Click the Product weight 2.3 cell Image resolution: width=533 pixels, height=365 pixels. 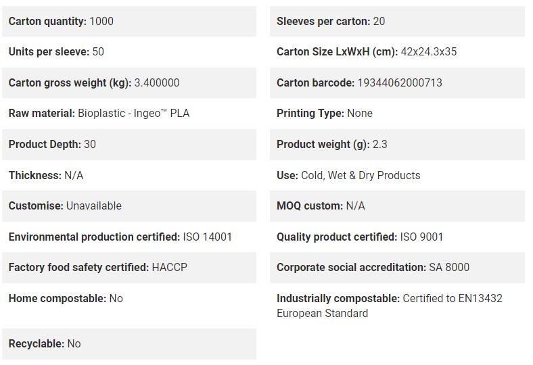point(397,144)
